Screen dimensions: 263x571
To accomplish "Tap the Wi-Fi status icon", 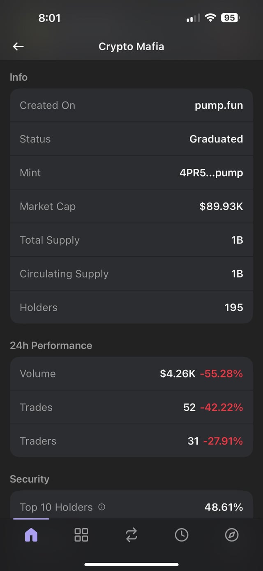I will [x=210, y=18].
